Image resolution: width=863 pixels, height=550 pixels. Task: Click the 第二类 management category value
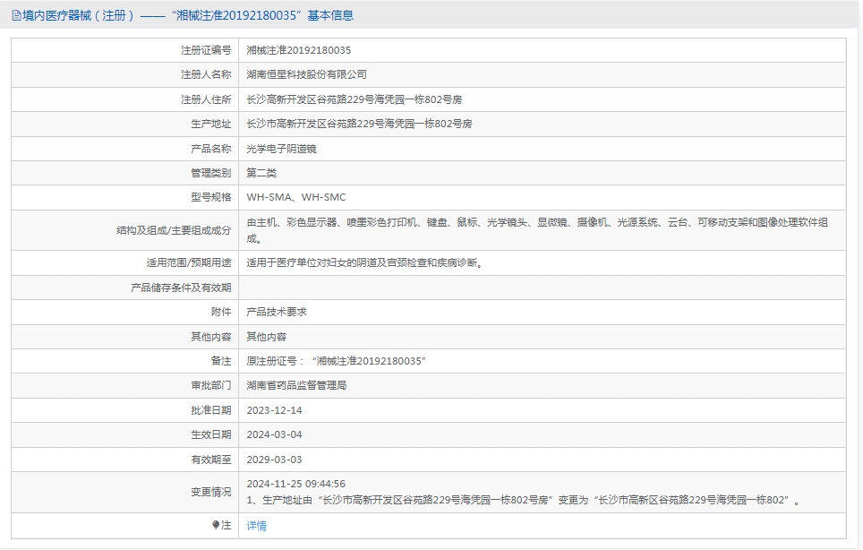point(261,173)
